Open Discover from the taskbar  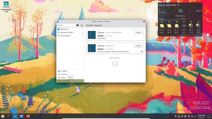[15, 116]
